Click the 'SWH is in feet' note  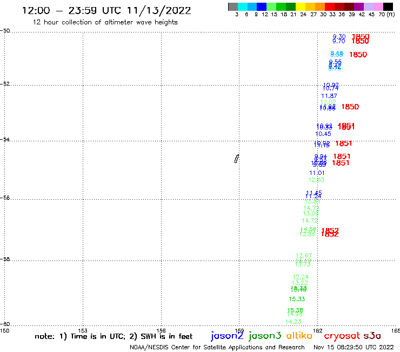(166, 336)
